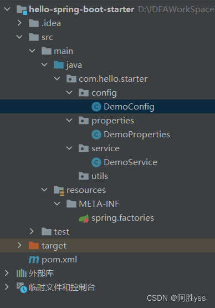Screen dimensions: 215x308
Task: Click the resources folder icon
Action: [x=59, y=190]
